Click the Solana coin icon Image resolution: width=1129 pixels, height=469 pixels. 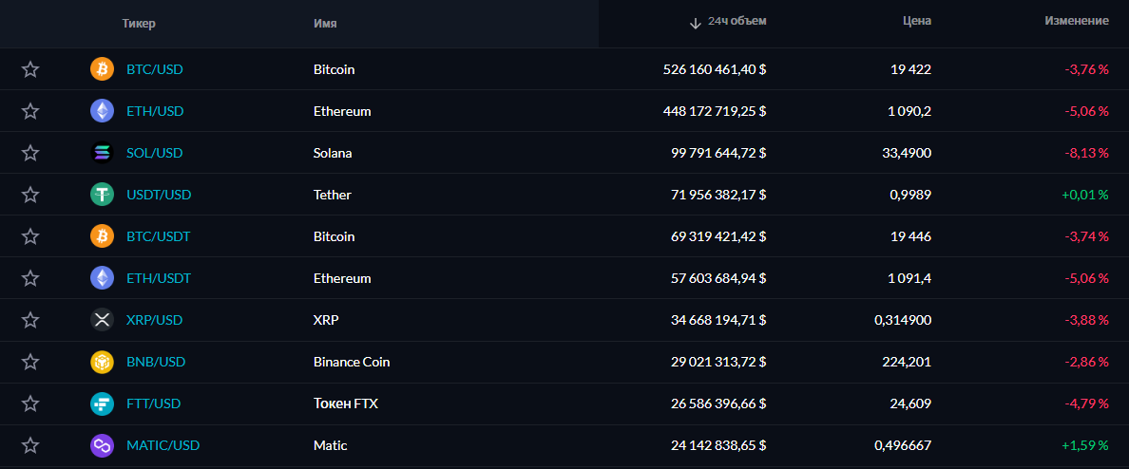tap(102, 153)
